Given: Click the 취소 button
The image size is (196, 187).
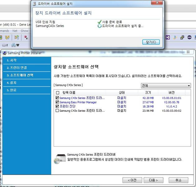Looking at the screenshot, I should (x=178, y=180).
